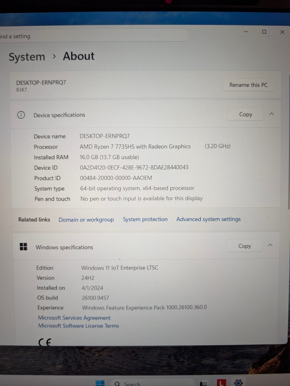Copy the Windows specifications
The width and height of the screenshot is (290, 386).
244,246
